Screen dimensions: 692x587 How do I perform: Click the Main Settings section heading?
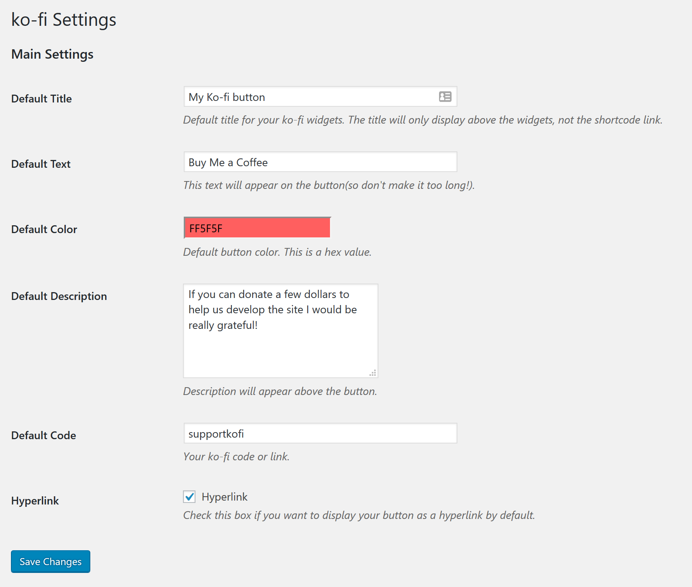coord(52,54)
